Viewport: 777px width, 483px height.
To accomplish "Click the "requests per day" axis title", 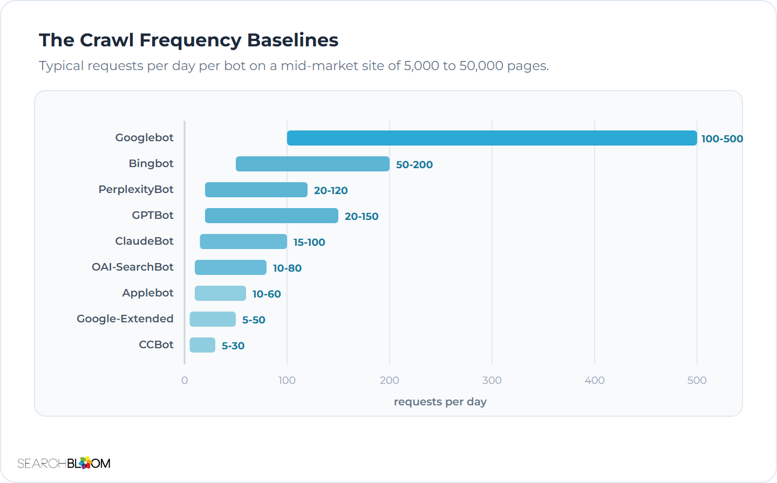I will click(440, 402).
